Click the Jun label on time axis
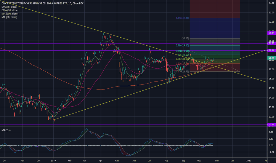Viewport: 276px width, 163px height. tap(134, 161)
